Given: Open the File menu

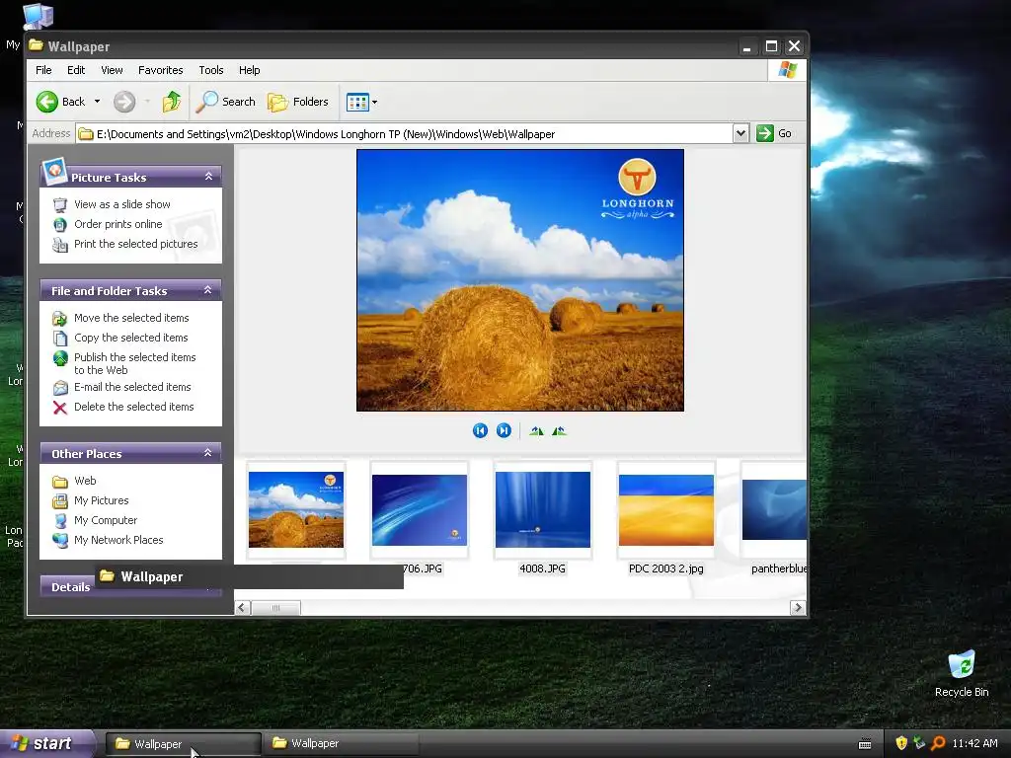Looking at the screenshot, I should 43,70.
